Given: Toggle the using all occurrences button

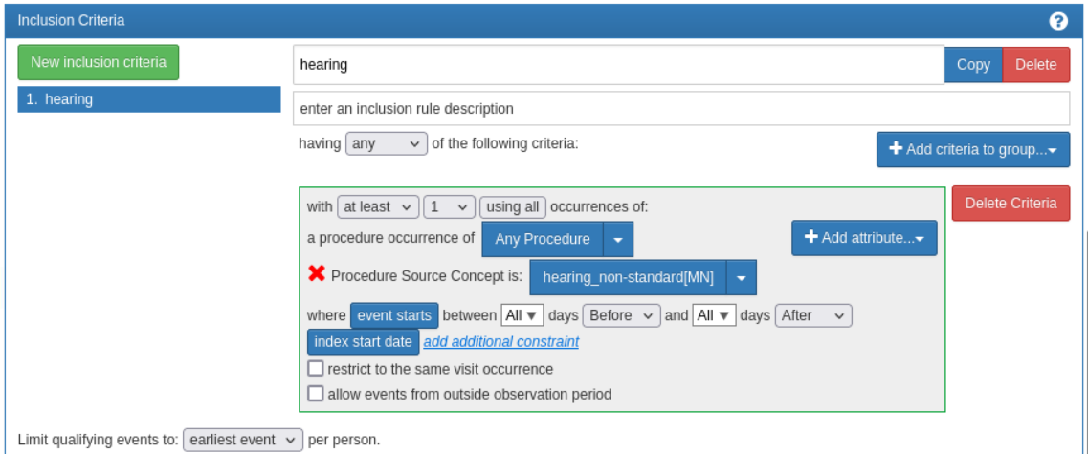Looking at the screenshot, I should [x=513, y=206].
